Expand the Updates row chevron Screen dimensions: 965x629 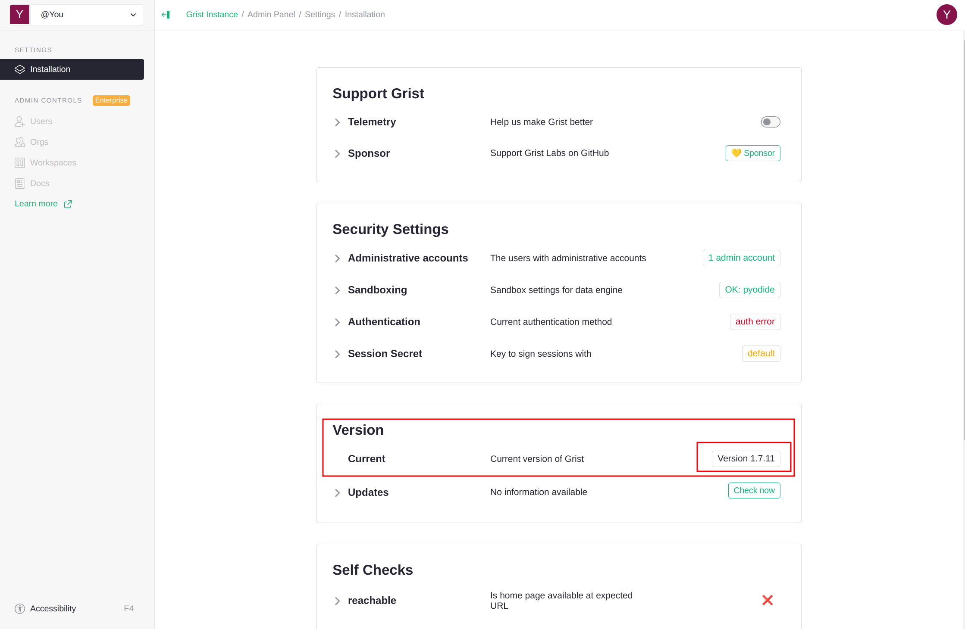tap(337, 493)
